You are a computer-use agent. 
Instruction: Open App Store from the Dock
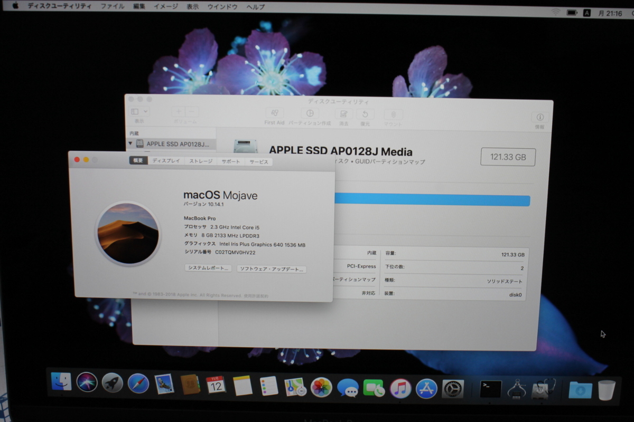[x=426, y=389]
